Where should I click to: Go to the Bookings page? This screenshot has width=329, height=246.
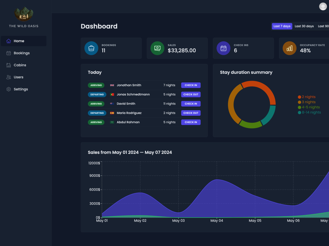click(x=24, y=53)
